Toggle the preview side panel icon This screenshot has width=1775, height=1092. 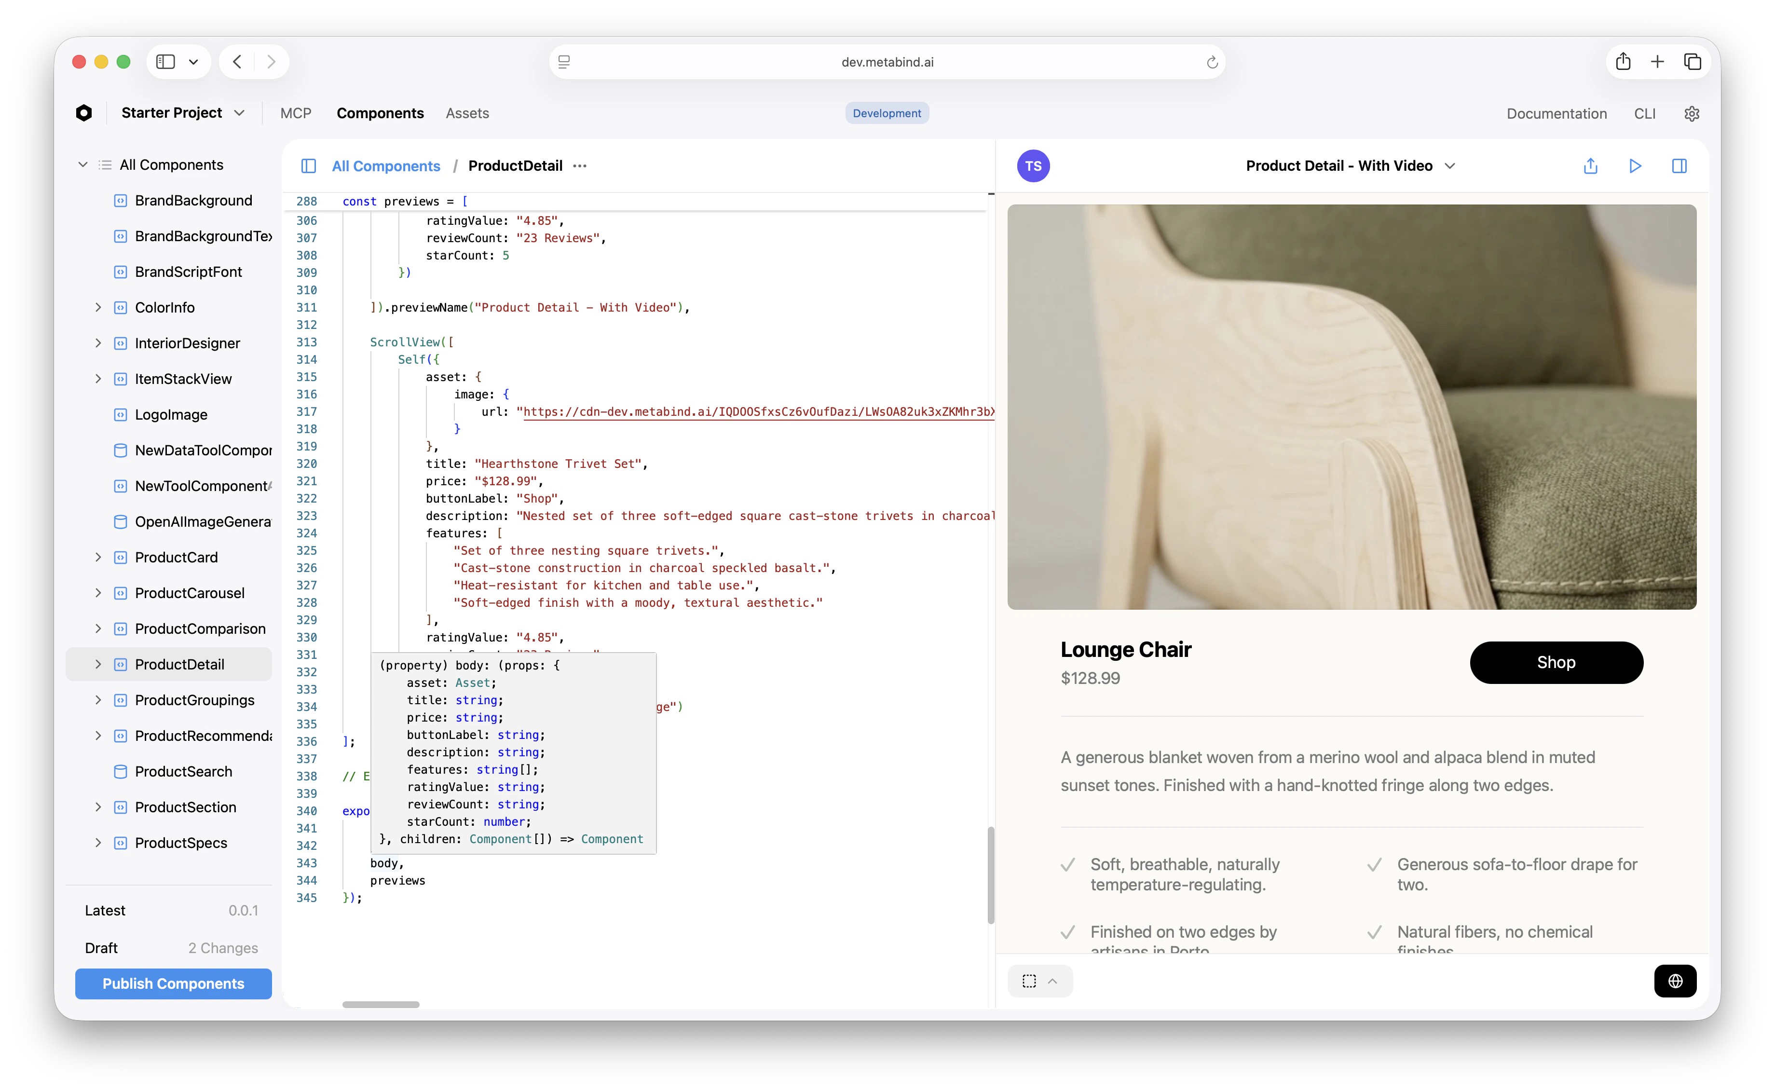[x=1679, y=166]
